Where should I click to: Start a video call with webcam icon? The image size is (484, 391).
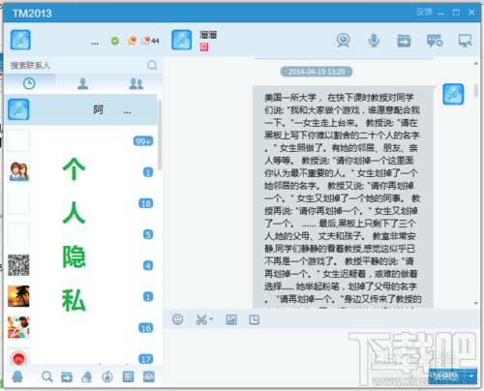(344, 41)
